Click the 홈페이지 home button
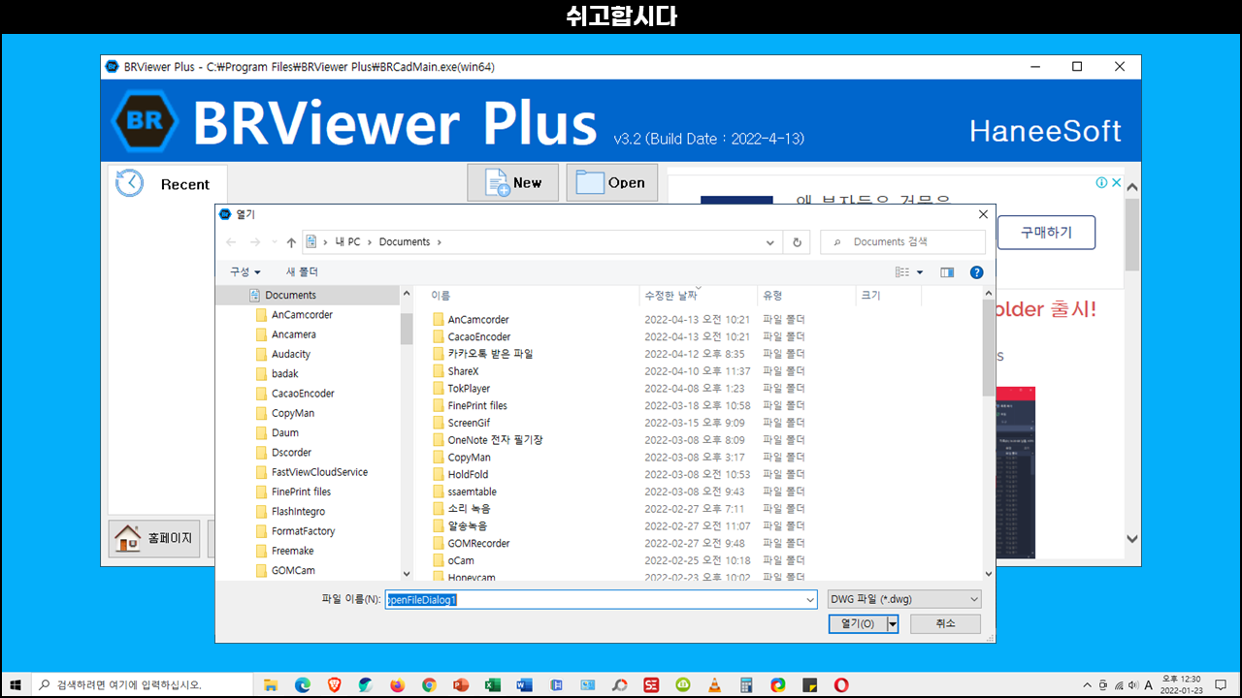Screen dimensions: 1242x698 [154, 538]
